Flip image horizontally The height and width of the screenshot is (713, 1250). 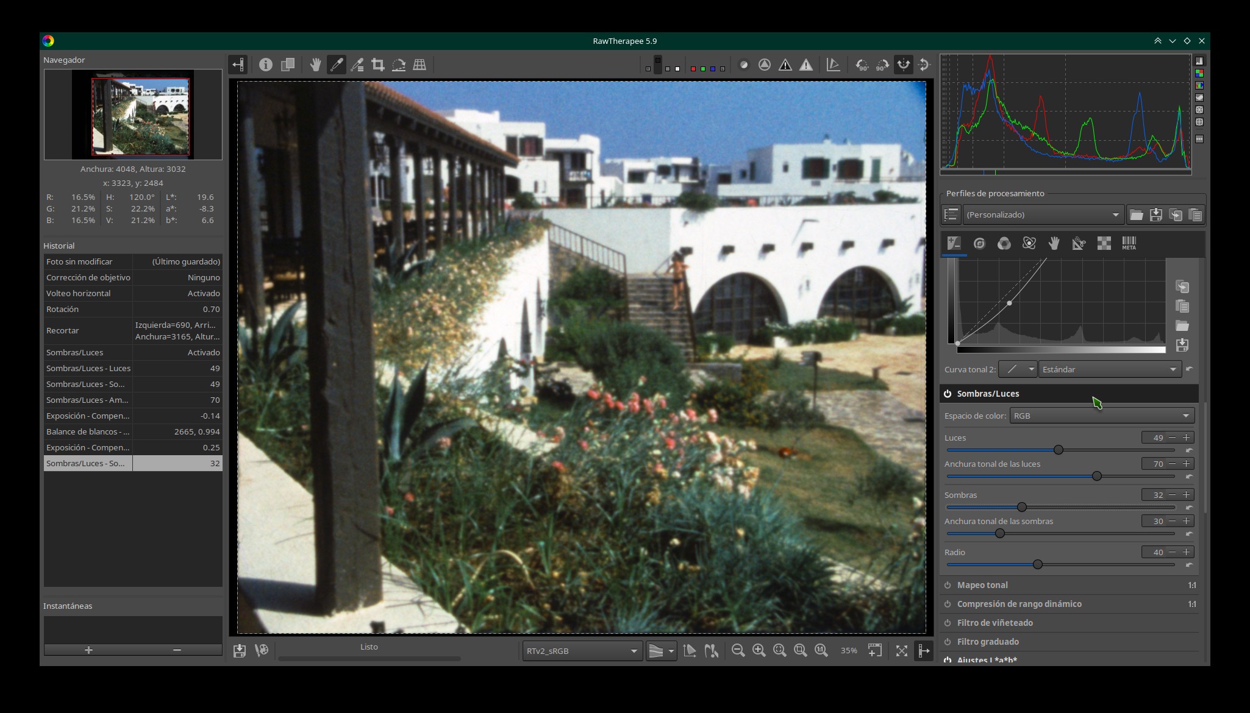pos(903,65)
